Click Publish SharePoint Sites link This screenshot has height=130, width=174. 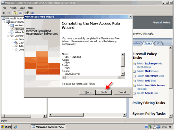click(x=150, y=76)
